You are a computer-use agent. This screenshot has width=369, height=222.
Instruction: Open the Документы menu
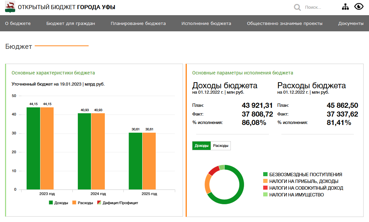[351, 23]
